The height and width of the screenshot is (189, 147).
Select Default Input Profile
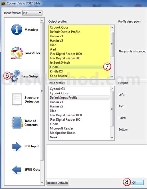79,98
